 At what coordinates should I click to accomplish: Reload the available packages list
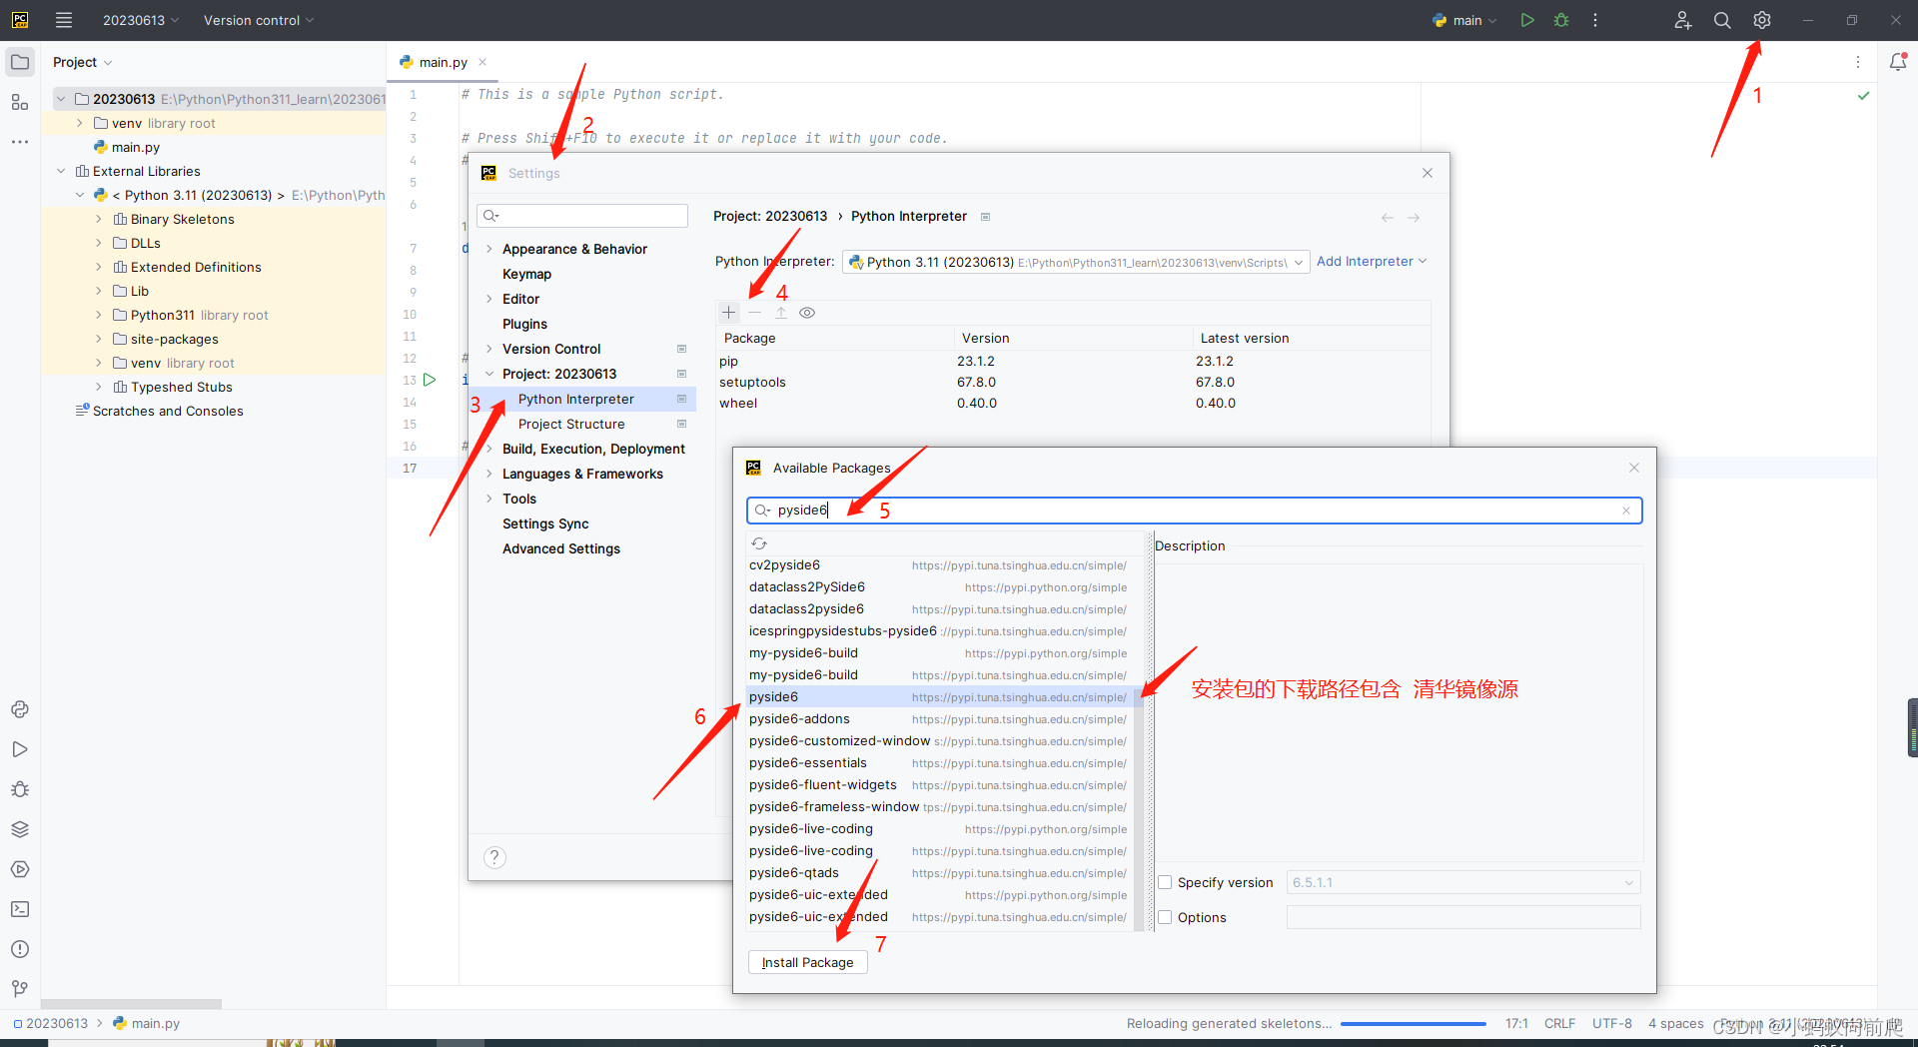point(759,543)
